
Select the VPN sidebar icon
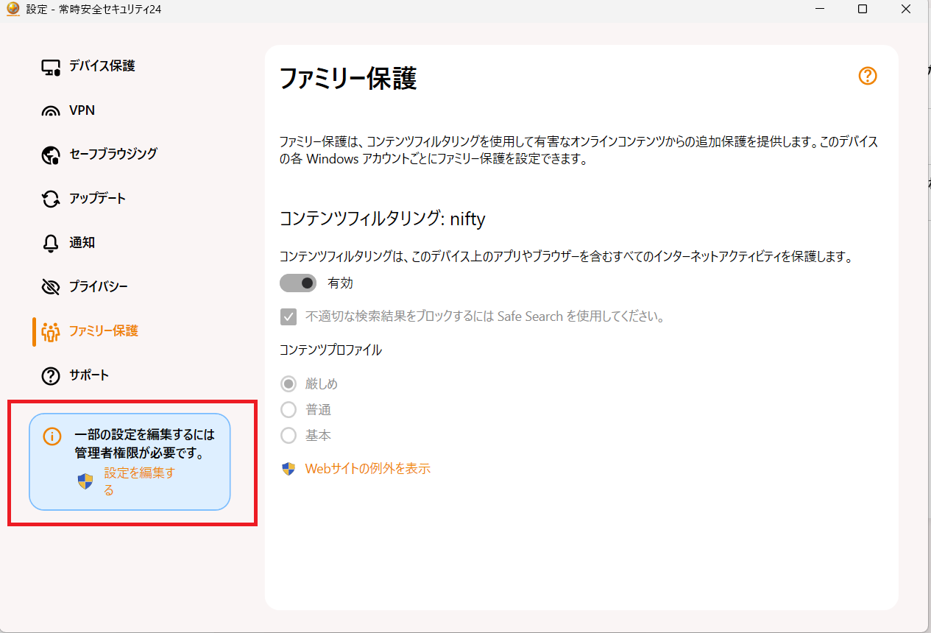click(x=50, y=110)
